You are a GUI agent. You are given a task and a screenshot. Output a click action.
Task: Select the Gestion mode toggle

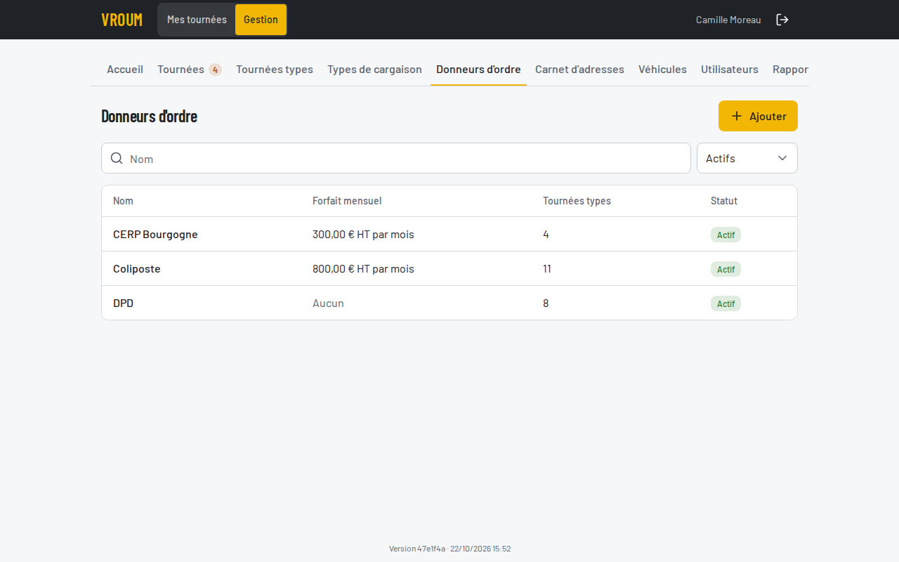tap(261, 20)
